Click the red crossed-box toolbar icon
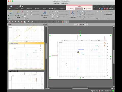This screenshot has height=92, width=122. pos(62,22)
